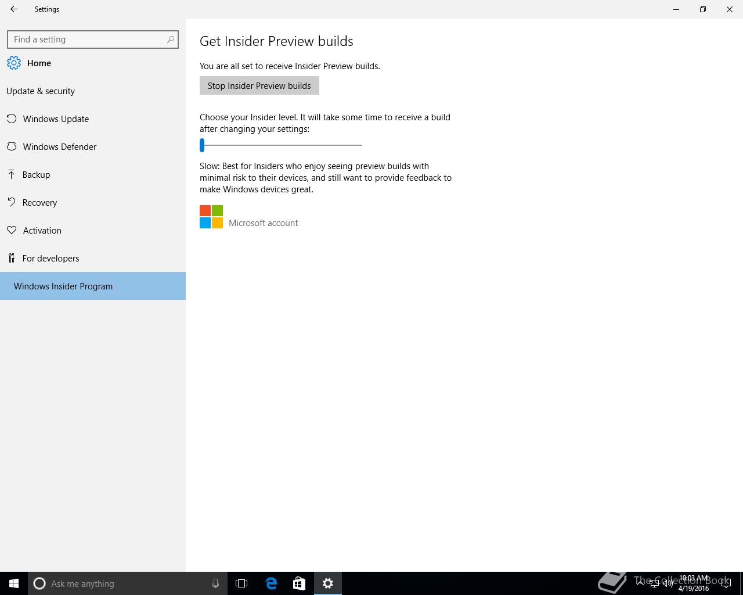Minimize the Settings window

pyautogui.click(x=676, y=9)
